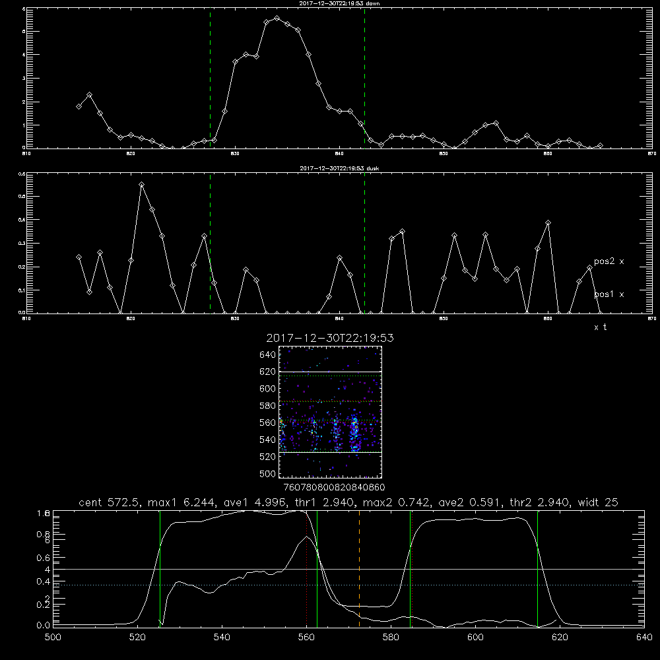This screenshot has width=660, height=660.
Task: Click the inner curve's peak at 560 in bottom plot
Action: coord(306,537)
